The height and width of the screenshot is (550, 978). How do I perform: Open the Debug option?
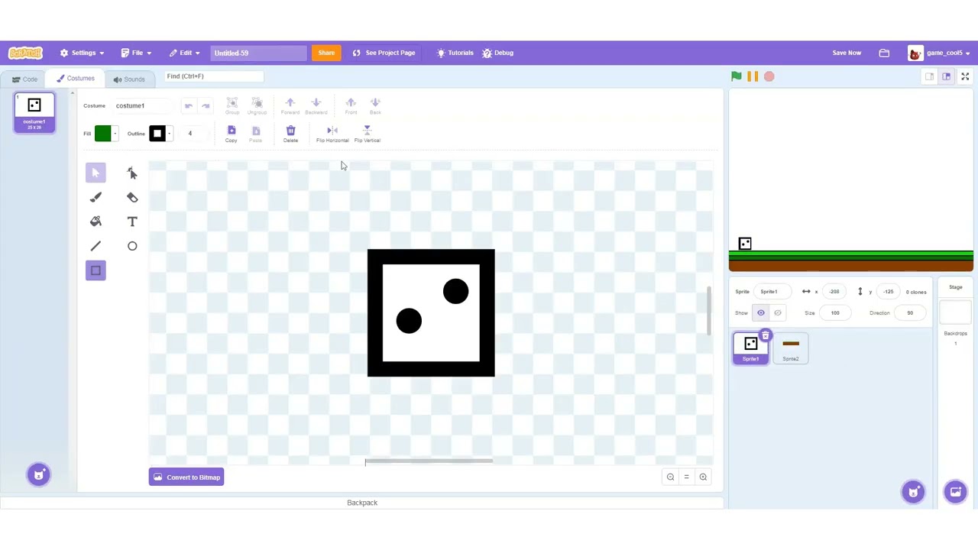coord(497,53)
